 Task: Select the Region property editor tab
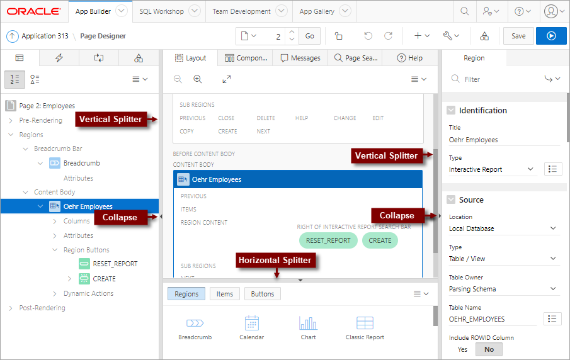pos(474,58)
